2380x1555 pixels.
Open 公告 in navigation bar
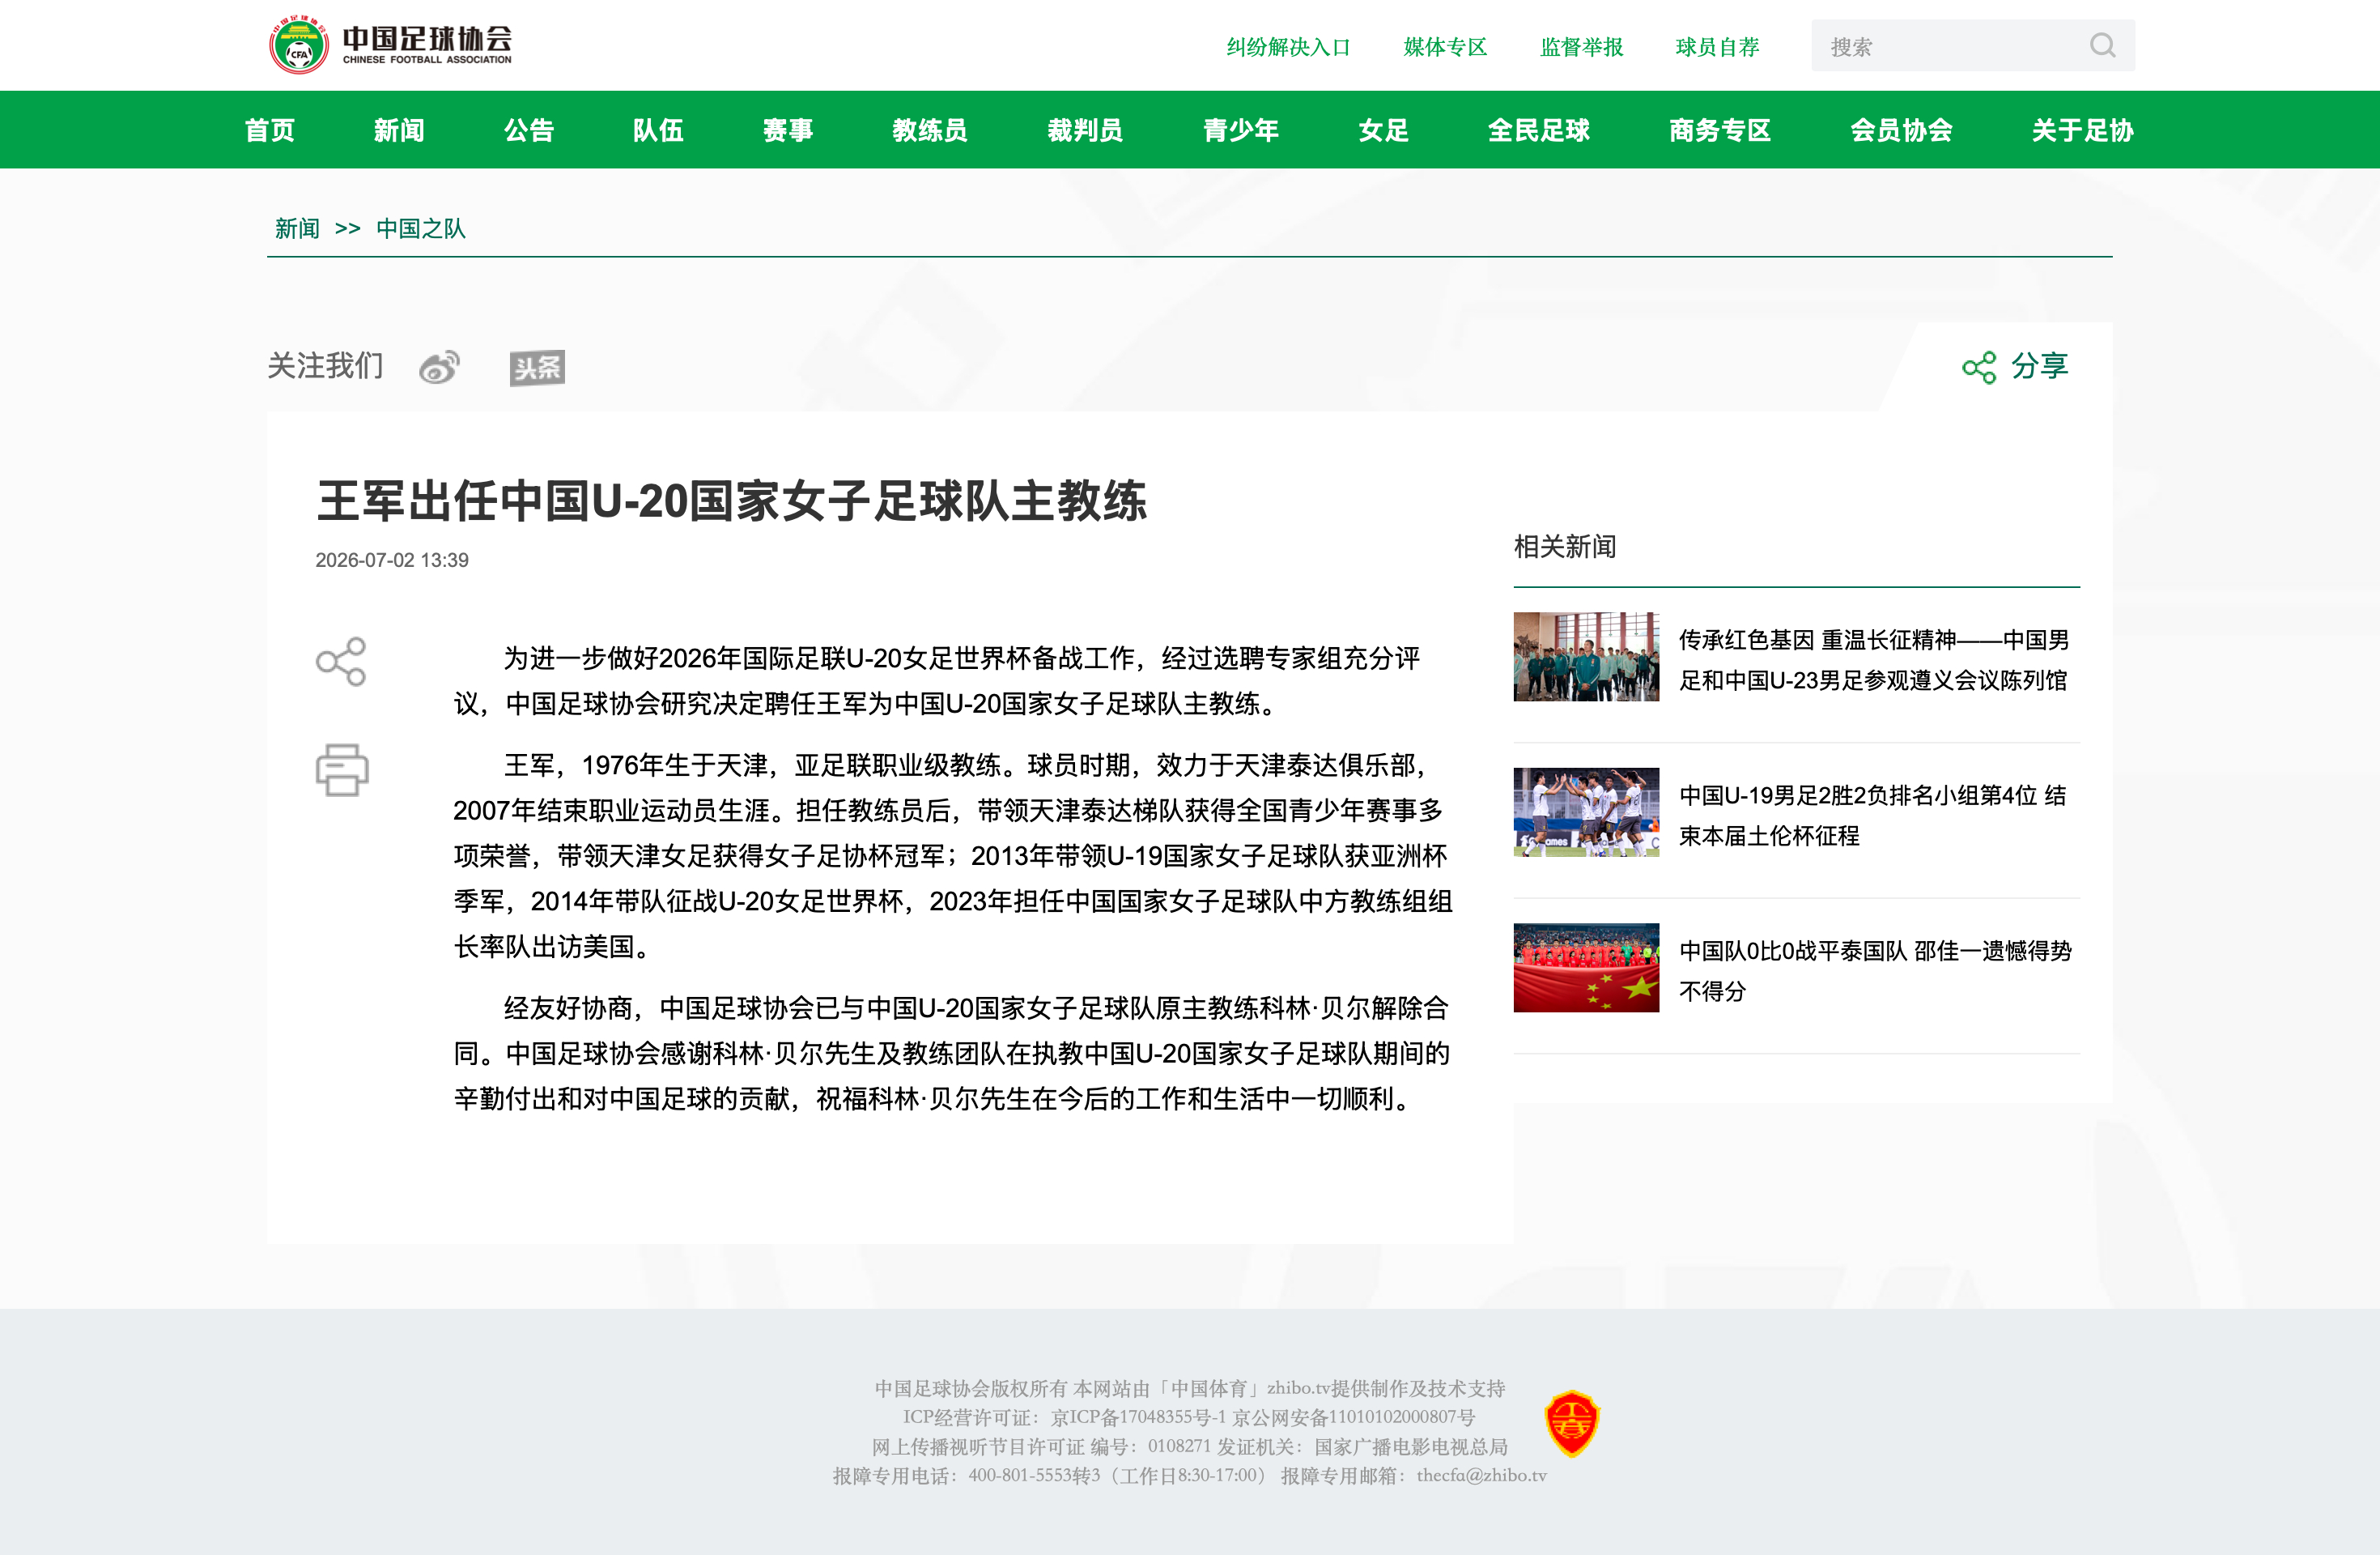(529, 130)
